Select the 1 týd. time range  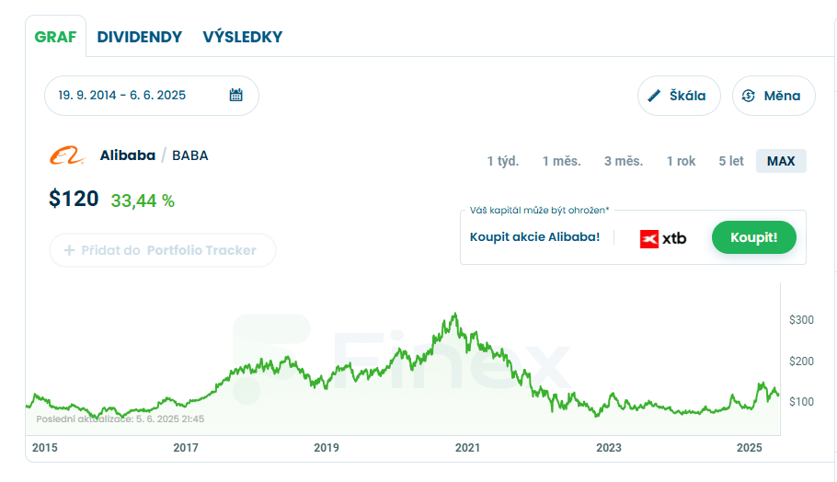click(x=503, y=161)
